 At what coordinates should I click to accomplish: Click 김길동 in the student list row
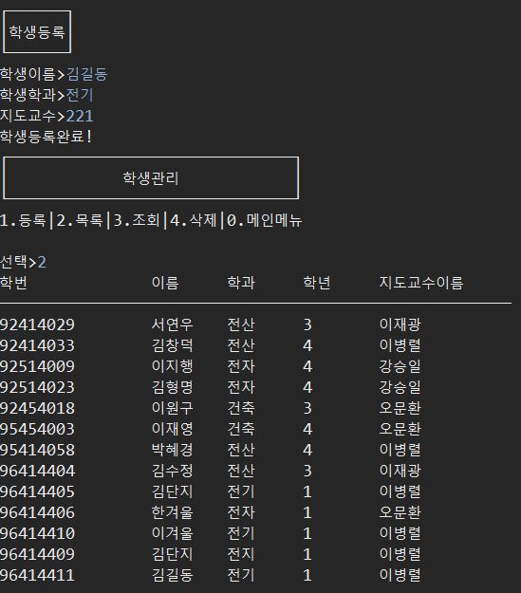pos(172,575)
